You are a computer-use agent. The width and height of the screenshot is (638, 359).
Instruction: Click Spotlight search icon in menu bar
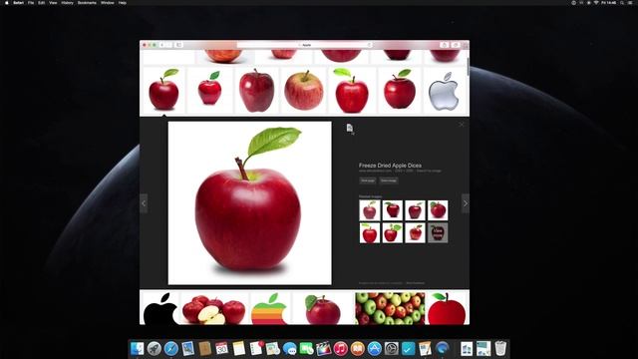tap(622, 3)
